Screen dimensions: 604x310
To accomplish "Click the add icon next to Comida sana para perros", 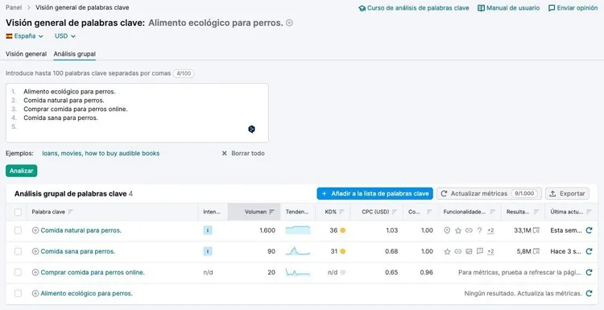I will pyautogui.click(x=35, y=251).
